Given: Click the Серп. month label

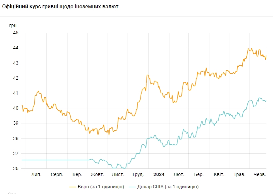Looking at the screenshot, I should point(57,175).
